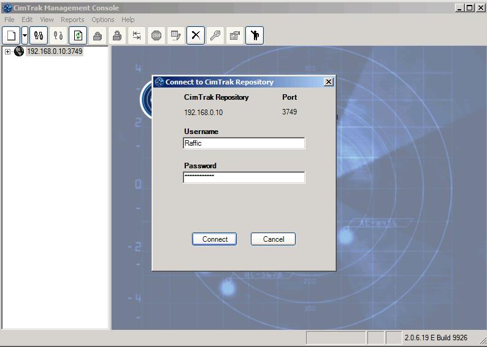Click the closed padlock lock icon
The width and height of the screenshot is (487, 347).
pos(98,35)
